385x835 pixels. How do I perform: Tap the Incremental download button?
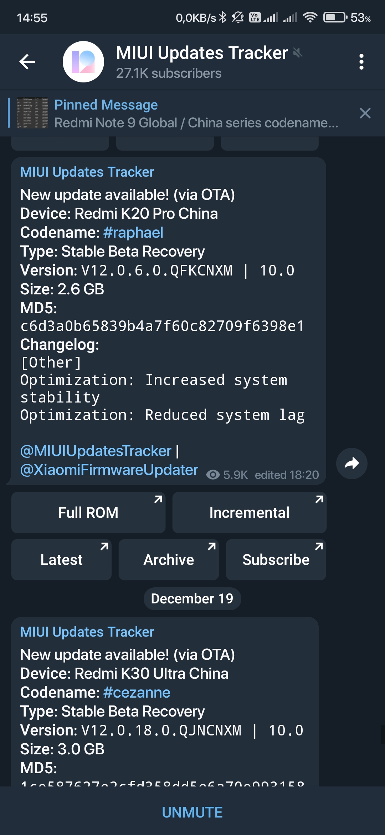(250, 512)
